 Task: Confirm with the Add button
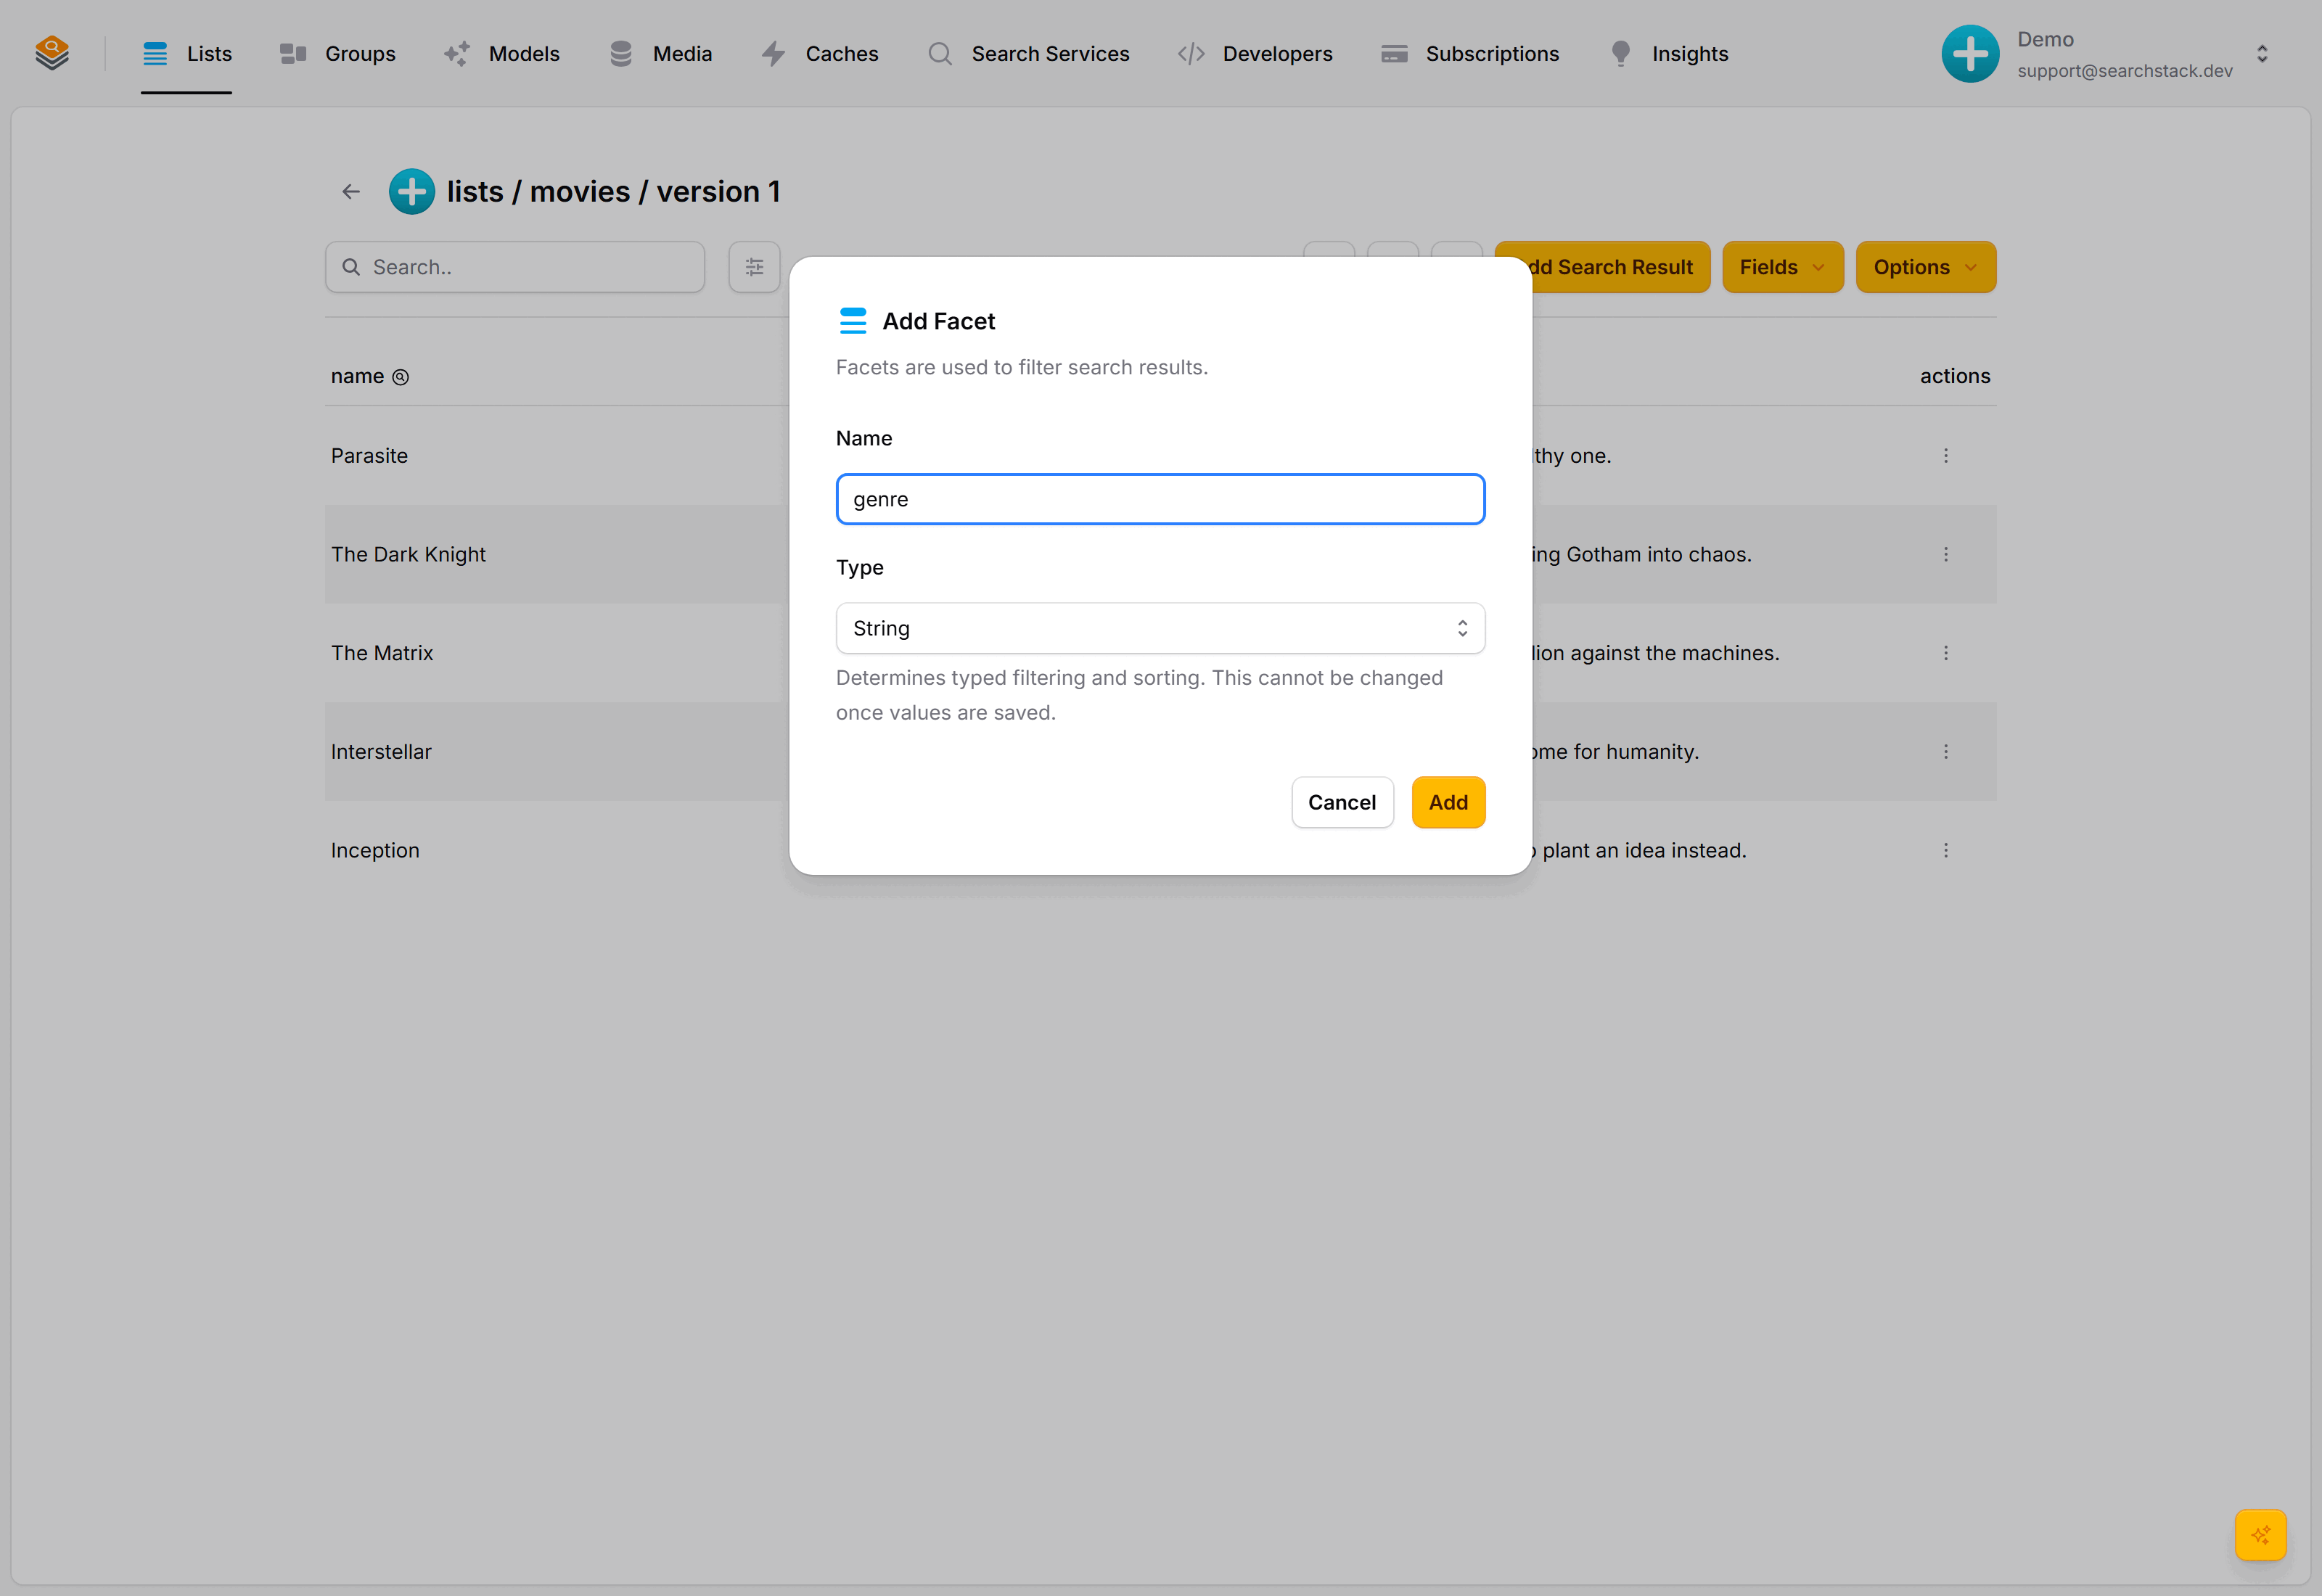pos(1448,802)
